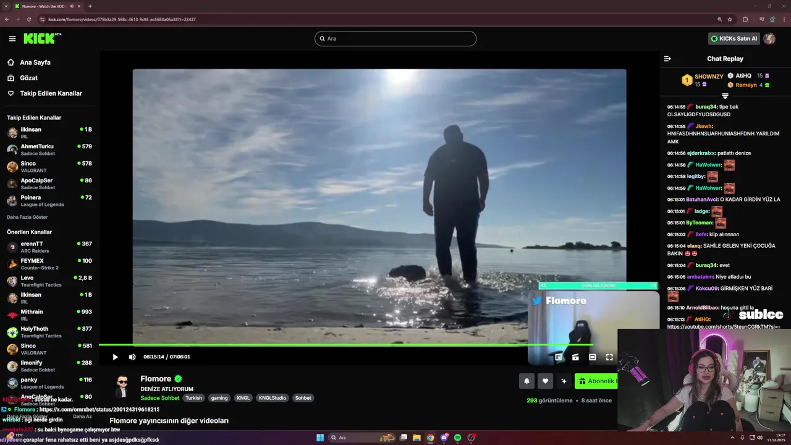Bookmark this page with star icon
This screenshot has height=445, width=791.
[730, 19]
